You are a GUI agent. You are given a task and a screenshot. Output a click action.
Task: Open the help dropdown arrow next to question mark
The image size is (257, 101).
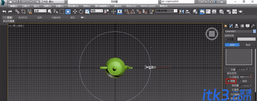(225, 2)
